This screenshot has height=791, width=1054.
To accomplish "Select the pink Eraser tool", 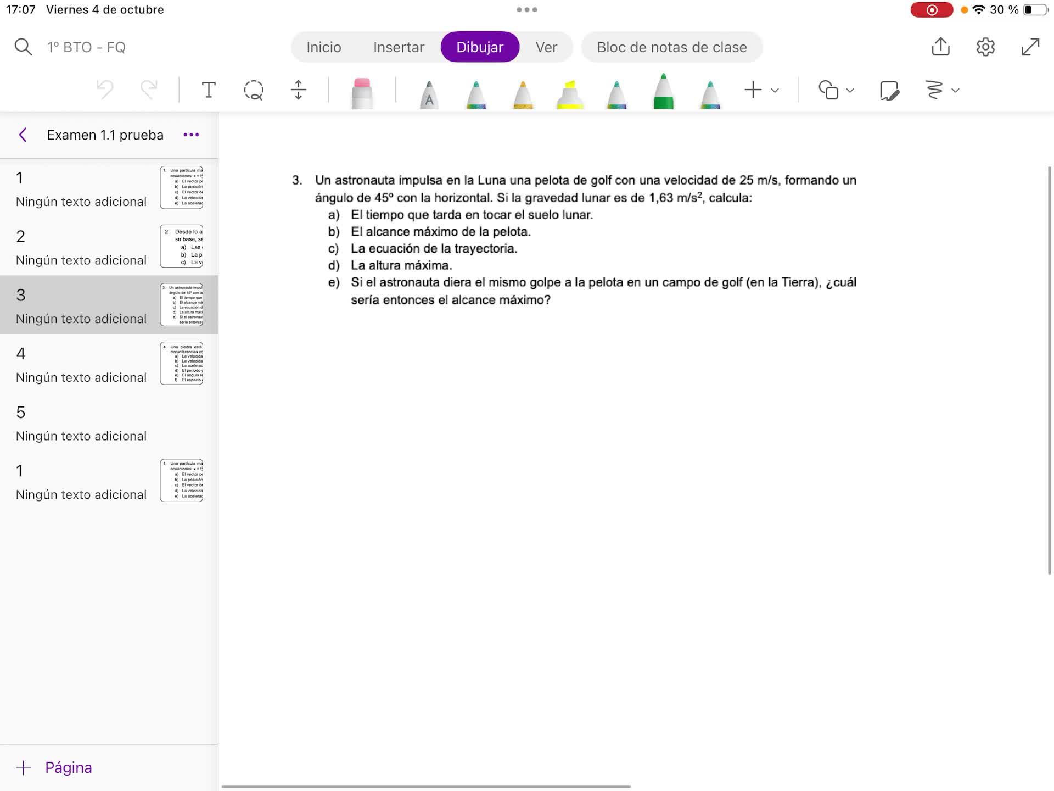I will [x=362, y=92].
